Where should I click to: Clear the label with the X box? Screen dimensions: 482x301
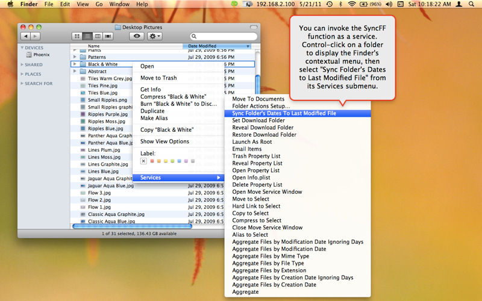coord(143,161)
